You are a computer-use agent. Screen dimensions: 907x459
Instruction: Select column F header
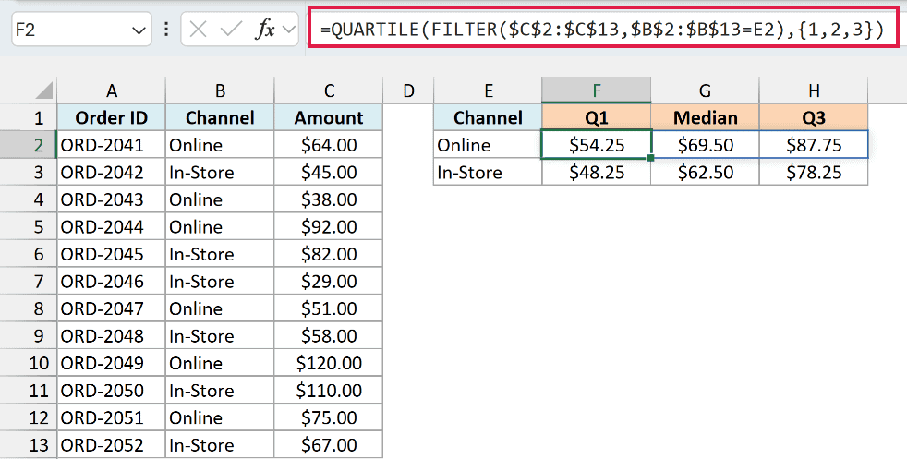(x=597, y=91)
